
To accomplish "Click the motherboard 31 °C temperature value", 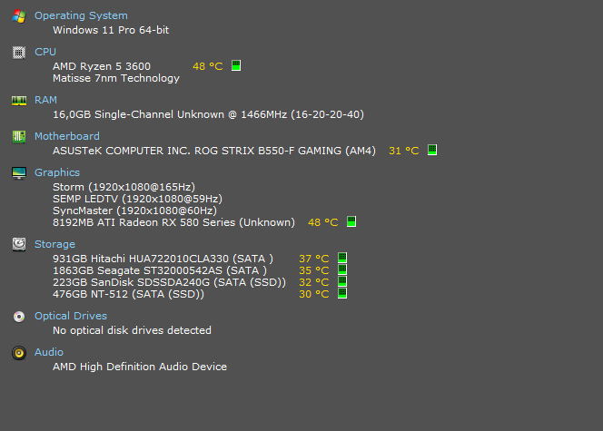I will coord(404,151).
